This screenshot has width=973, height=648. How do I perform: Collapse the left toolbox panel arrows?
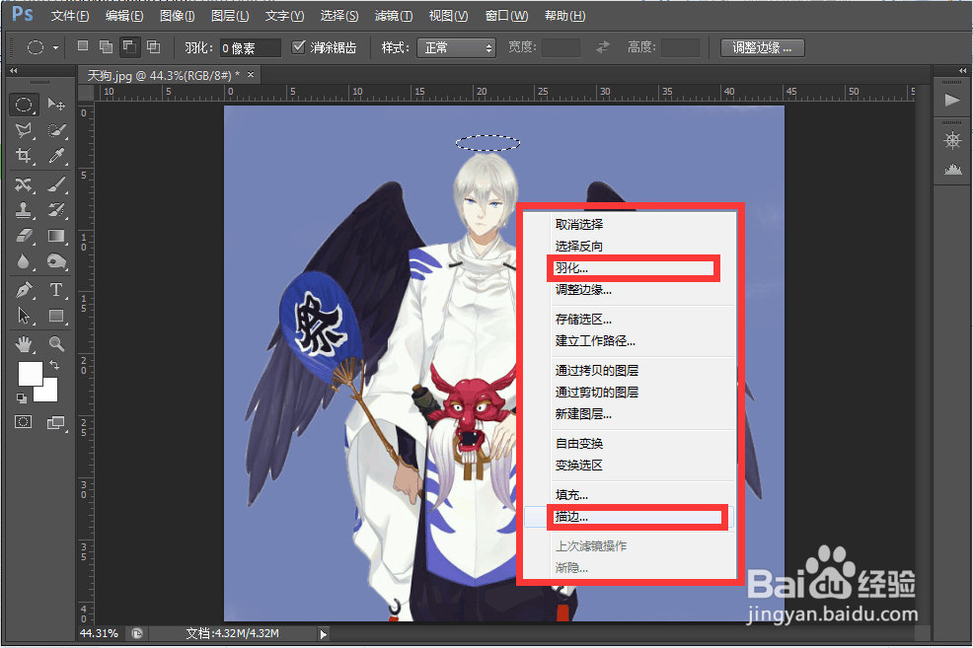[x=14, y=71]
